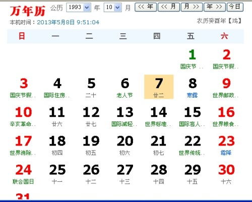This screenshot has height=202, width=252.
Task: Select October 12, lunar 廿七
Action: pos(91,117)
